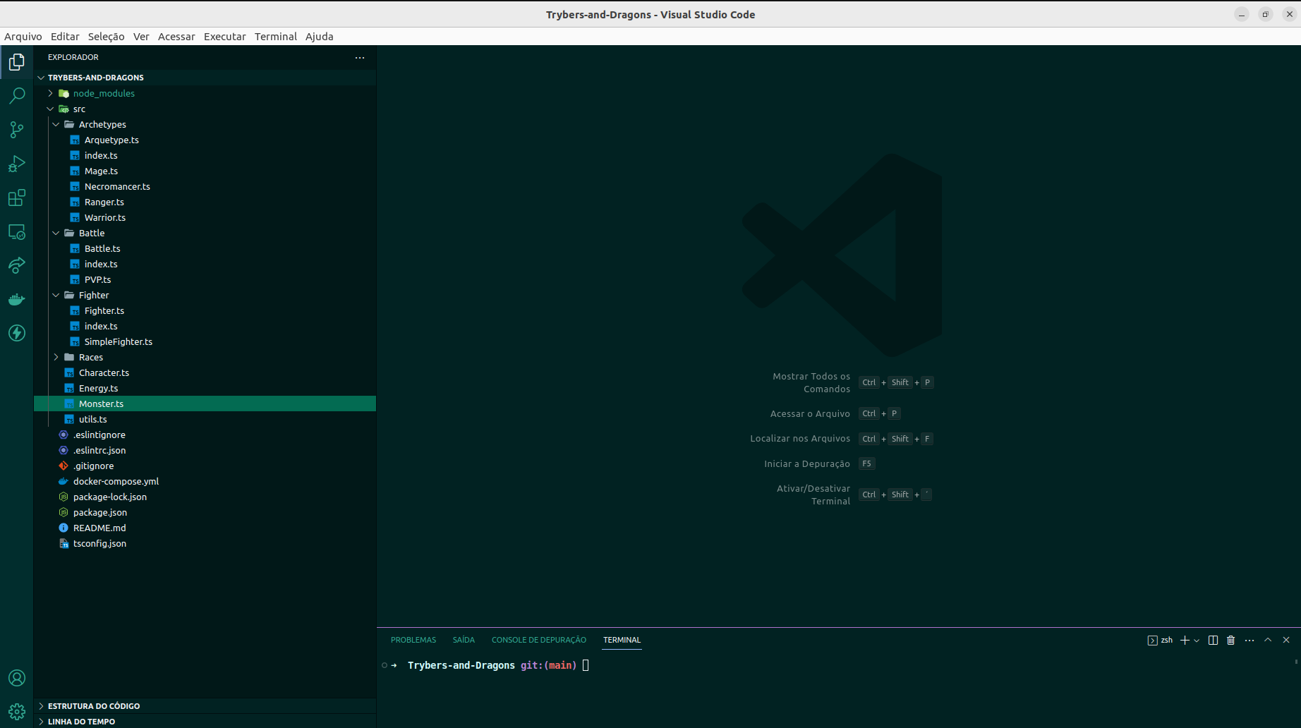Open tsconfig.json file
The height and width of the screenshot is (728, 1301).
coord(205,543)
